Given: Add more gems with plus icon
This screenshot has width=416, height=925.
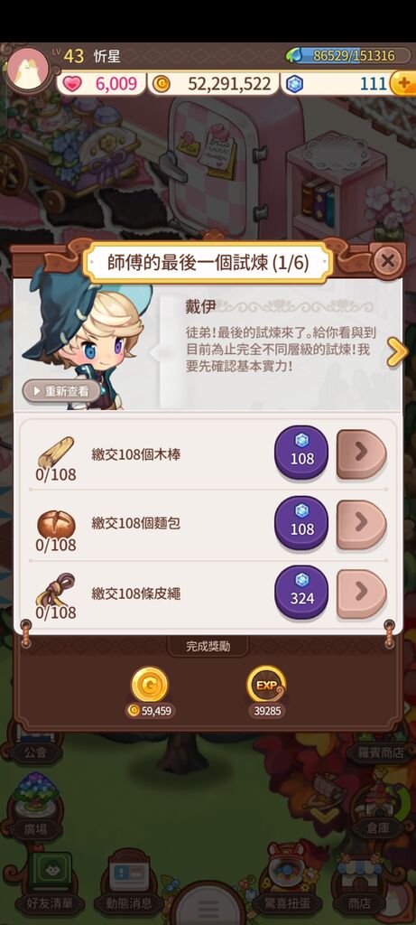Looking at the screenshot, I should tap(403, 84).
